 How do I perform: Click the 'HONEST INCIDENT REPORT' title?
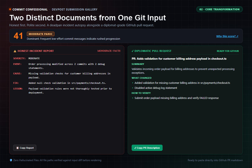pyautogui.click(x=36, y=51)
